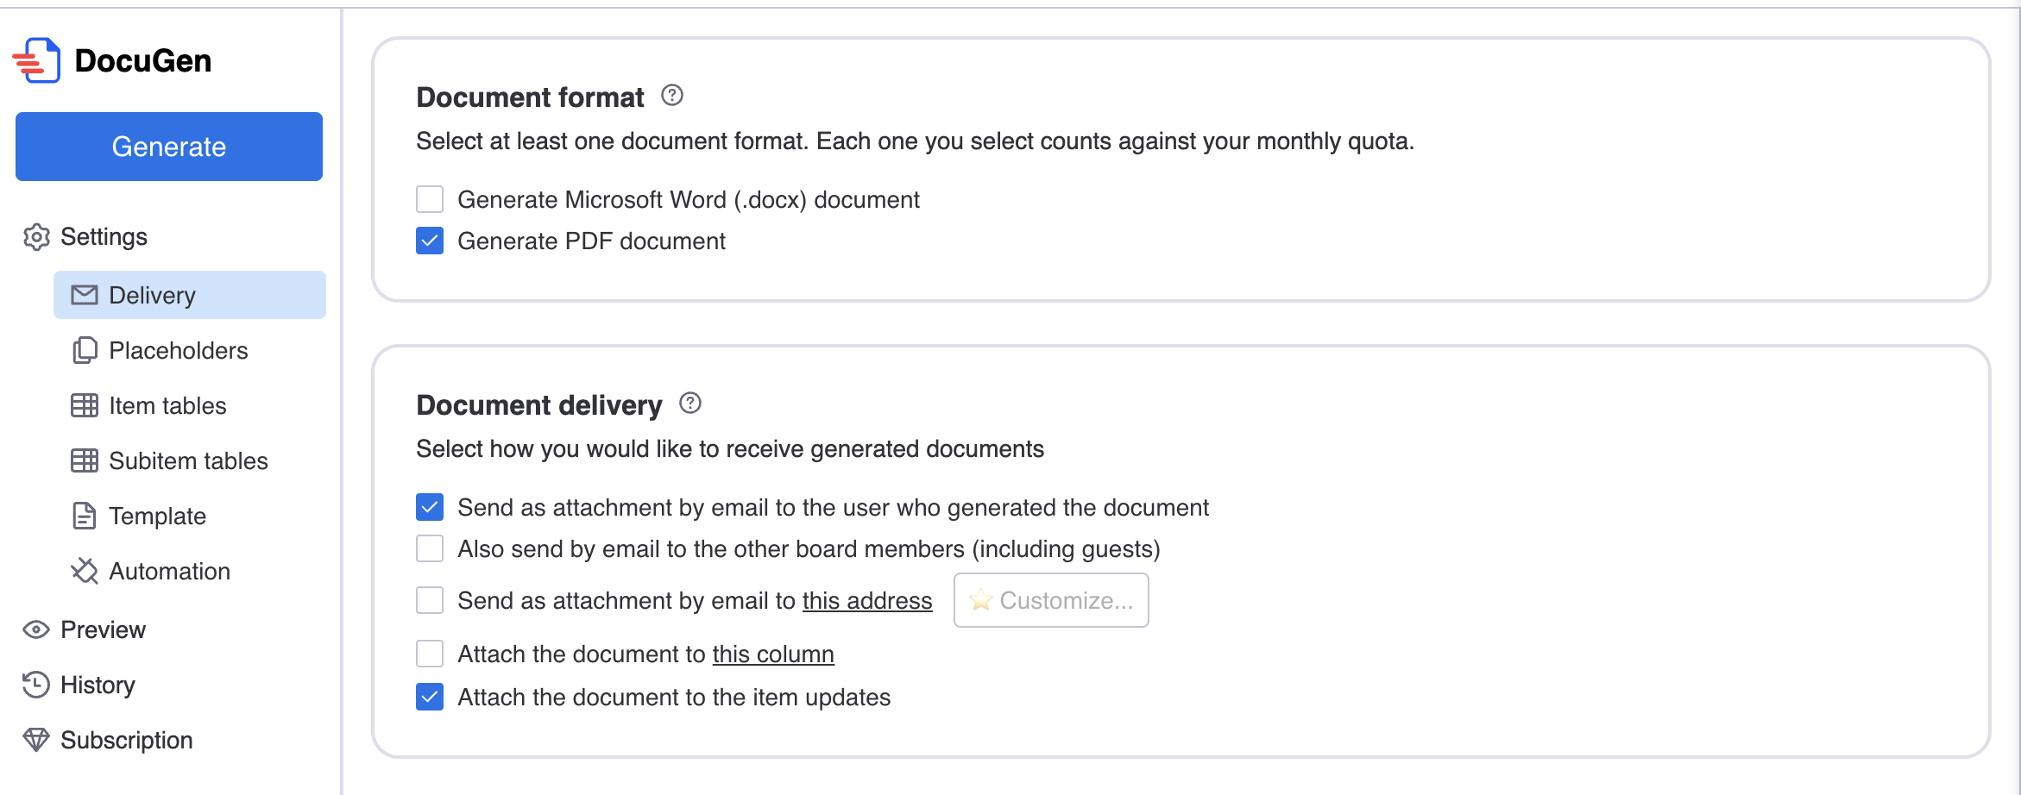2021x795 pixels.
Task: Open help icon beside Document delivery
Action: point(690,404)
